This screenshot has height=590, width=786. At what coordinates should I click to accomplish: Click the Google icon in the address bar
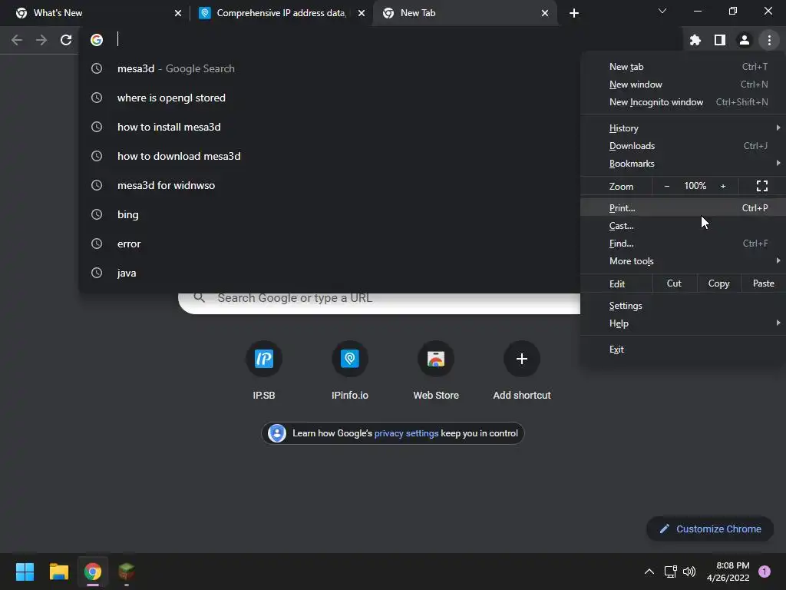[x=97, y=40]
